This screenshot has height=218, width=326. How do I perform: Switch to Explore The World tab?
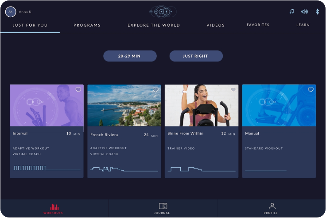point(154,25)
